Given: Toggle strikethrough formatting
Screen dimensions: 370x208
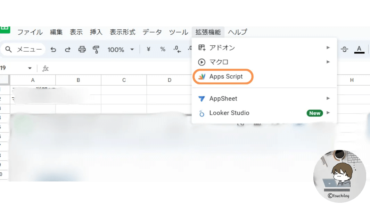Looking at the screenshot, I should (x=345, y=49).
